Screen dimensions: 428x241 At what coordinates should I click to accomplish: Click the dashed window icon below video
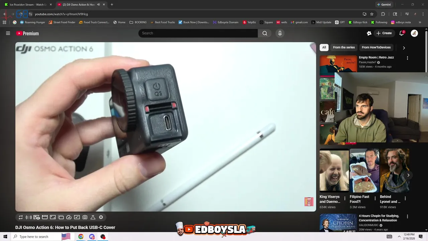click(x=61, y=217)
